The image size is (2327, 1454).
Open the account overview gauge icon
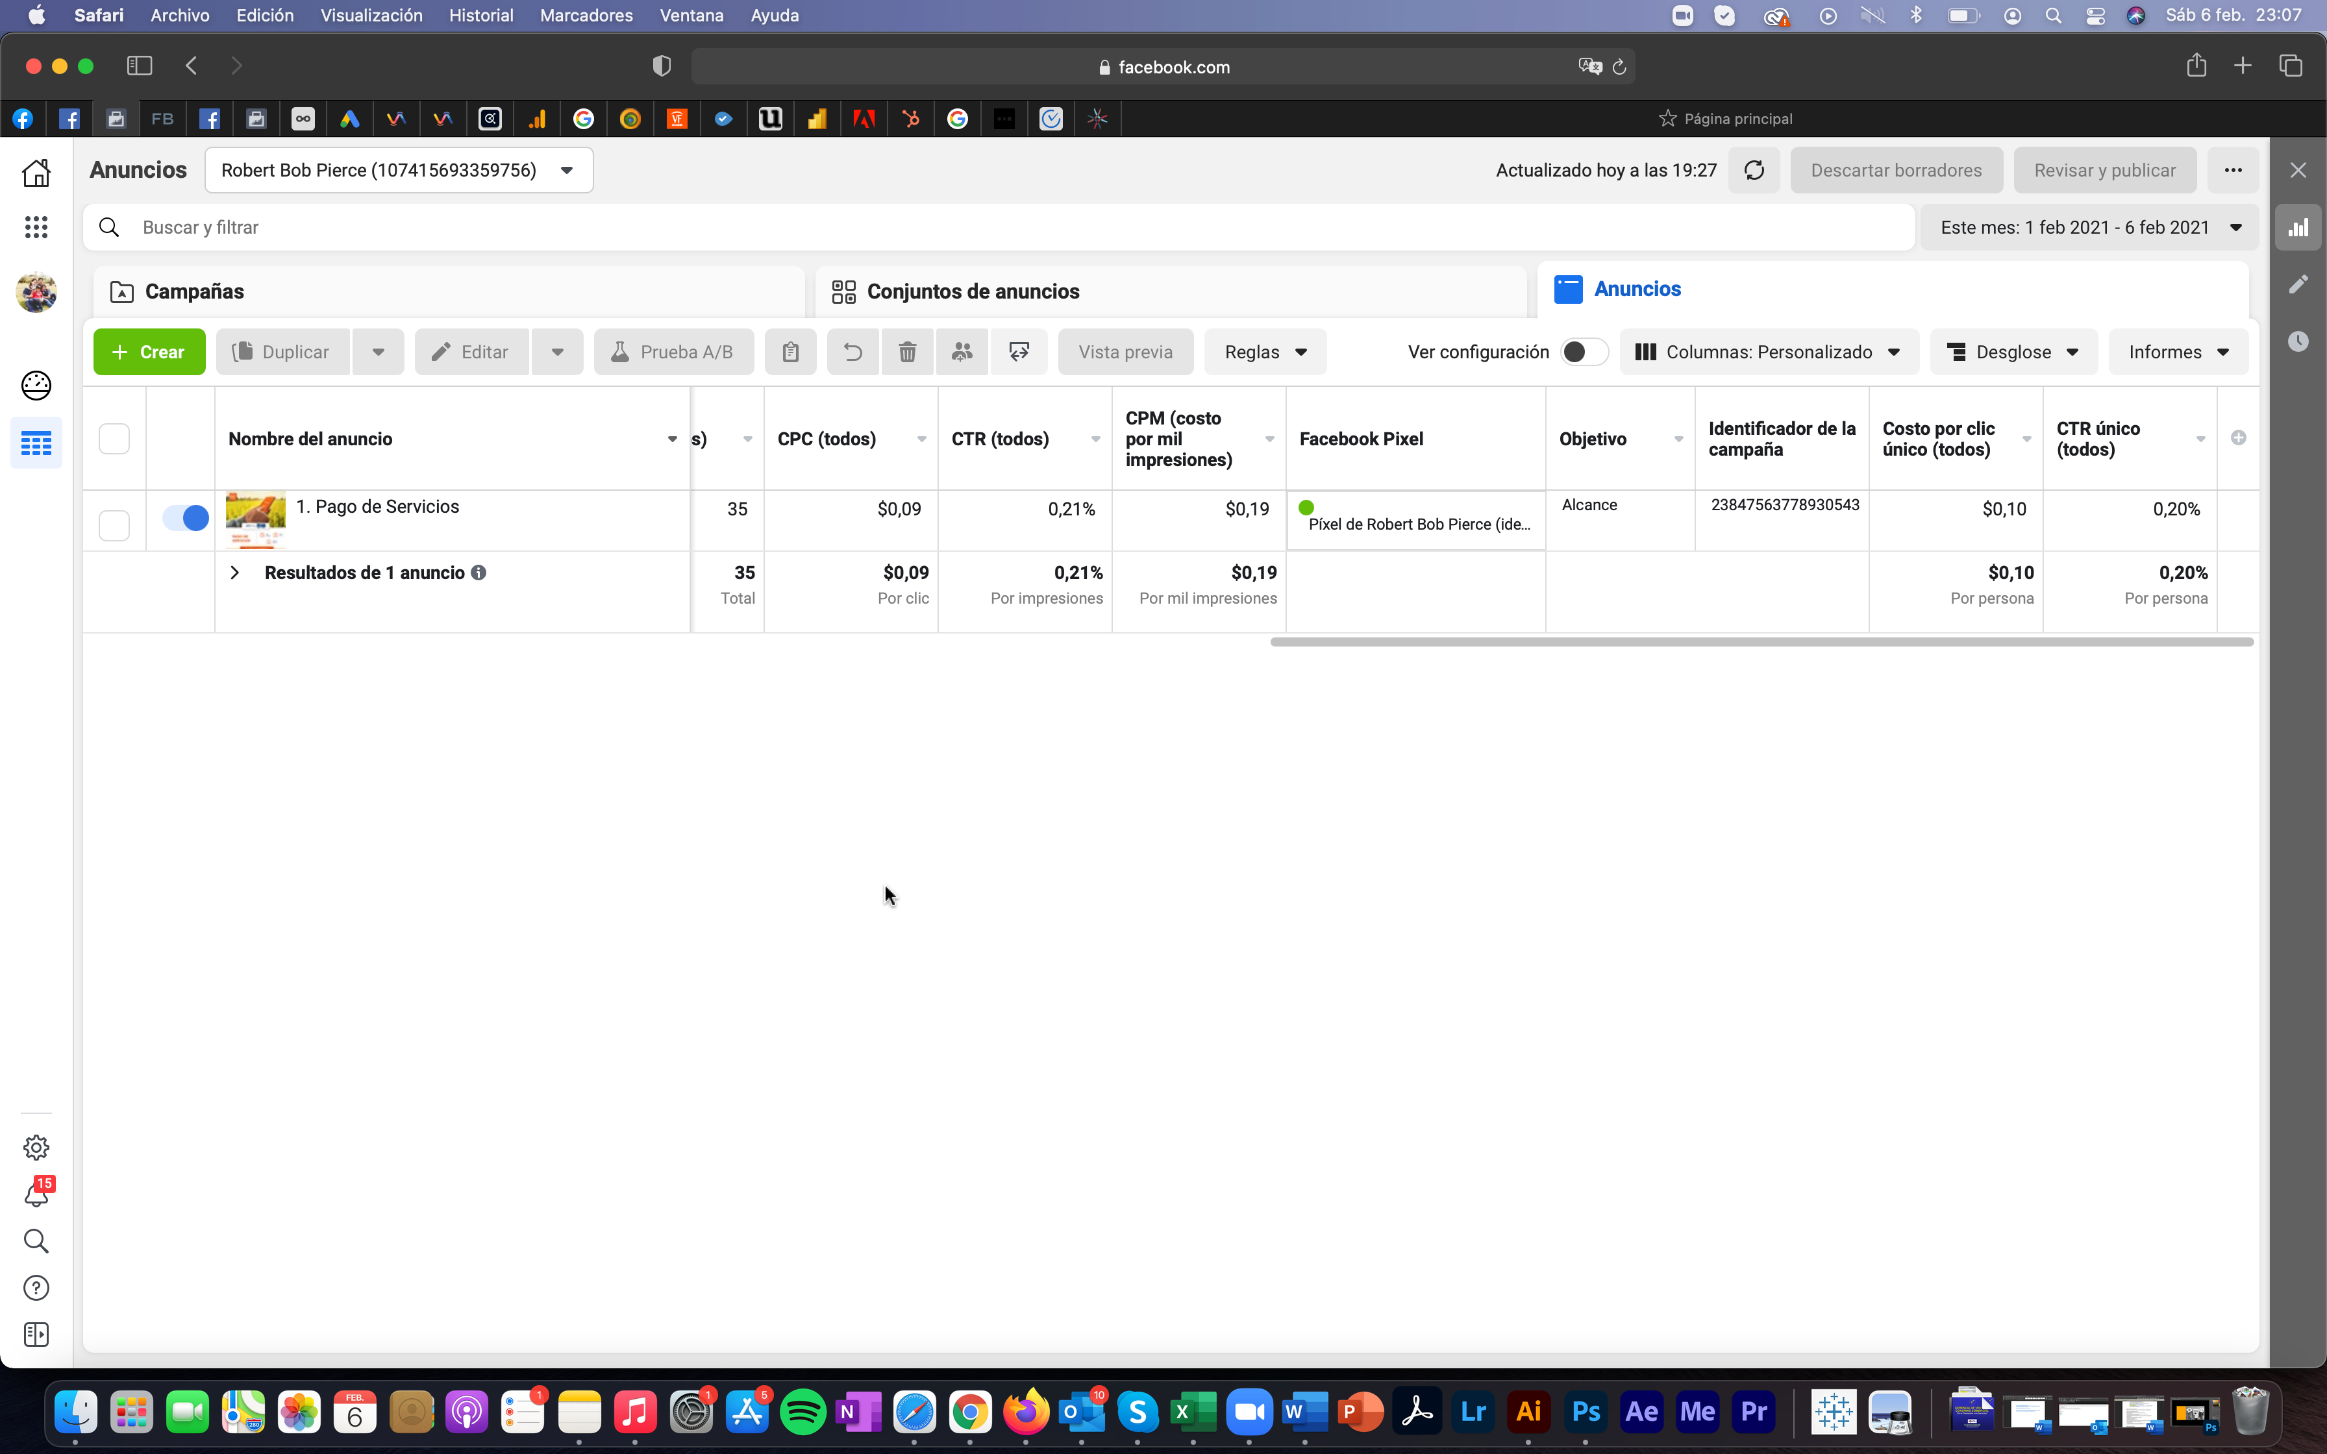tap(36, 386)
